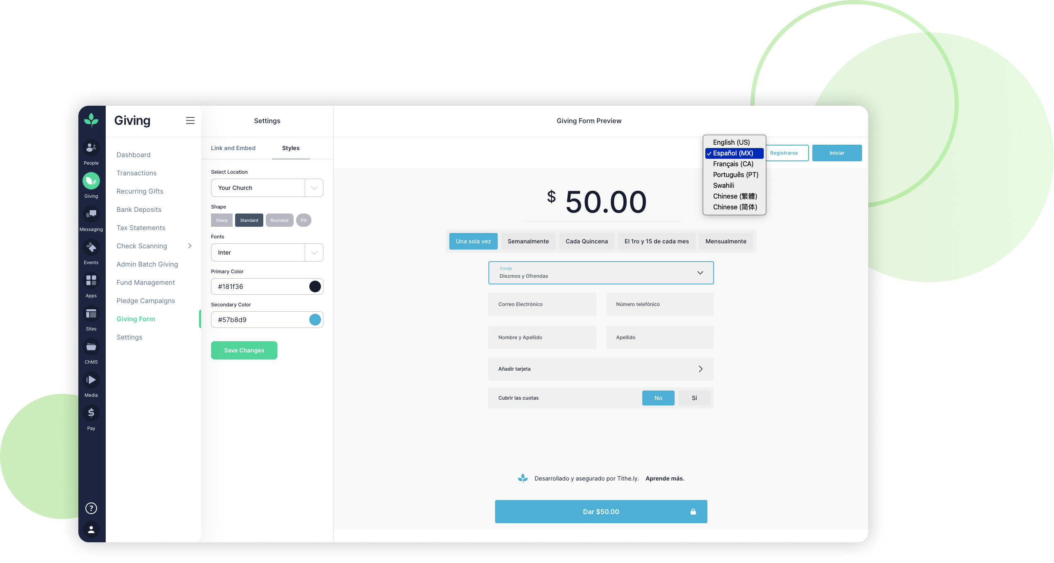Click the Añadir tarjeta input field
Image resolution: width=1054 pixels, height=563 pixels.
(600, 369)
